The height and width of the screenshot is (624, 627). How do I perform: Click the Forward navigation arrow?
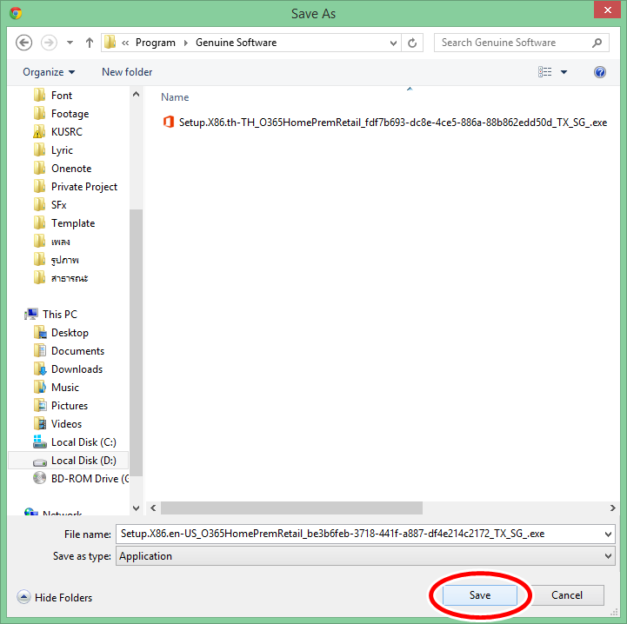(x=49, y=43)
